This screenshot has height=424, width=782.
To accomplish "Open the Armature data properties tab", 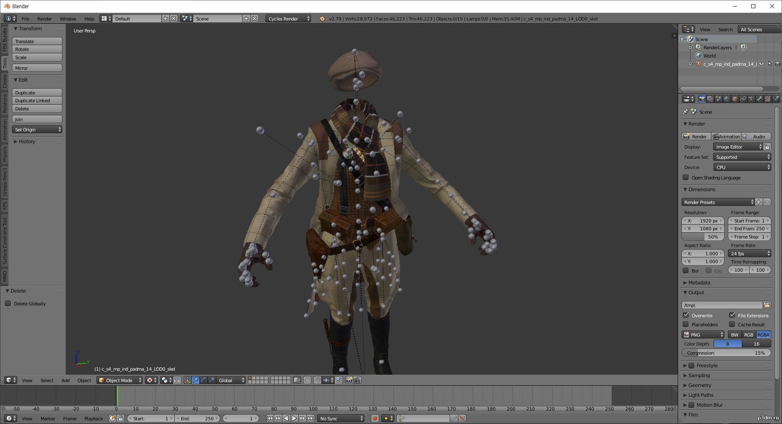I will point(751,99).
